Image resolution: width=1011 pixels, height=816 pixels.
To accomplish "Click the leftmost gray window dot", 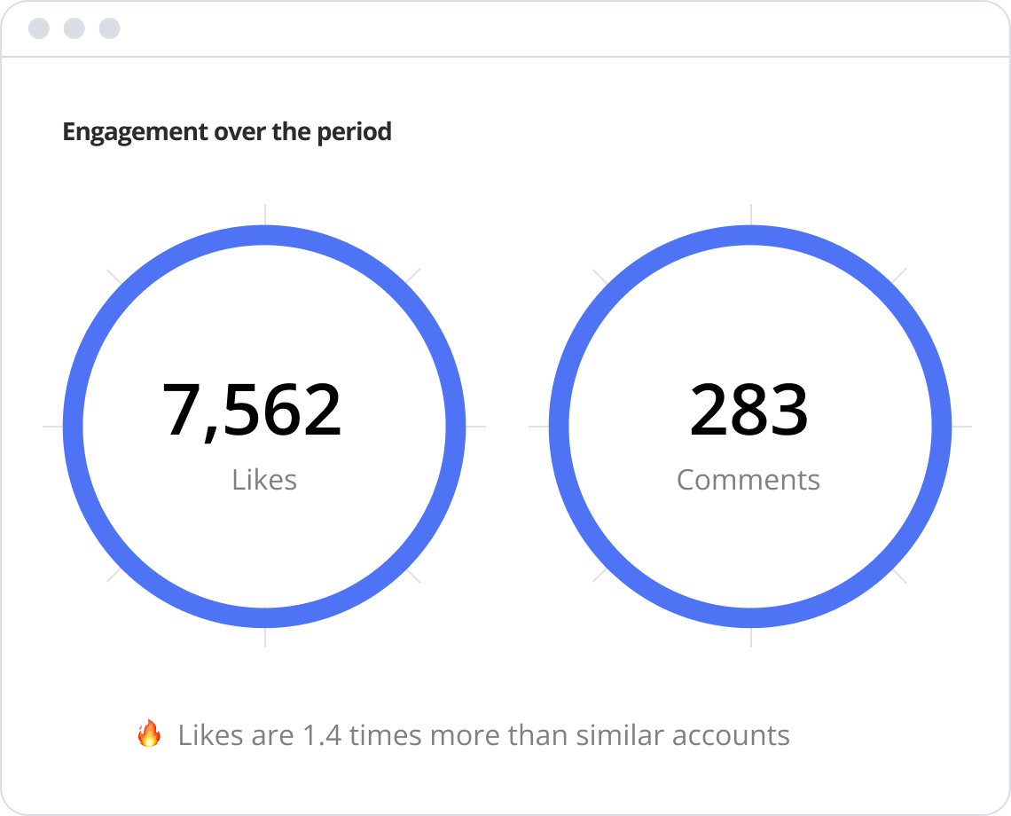I will (x=39, y=28).
